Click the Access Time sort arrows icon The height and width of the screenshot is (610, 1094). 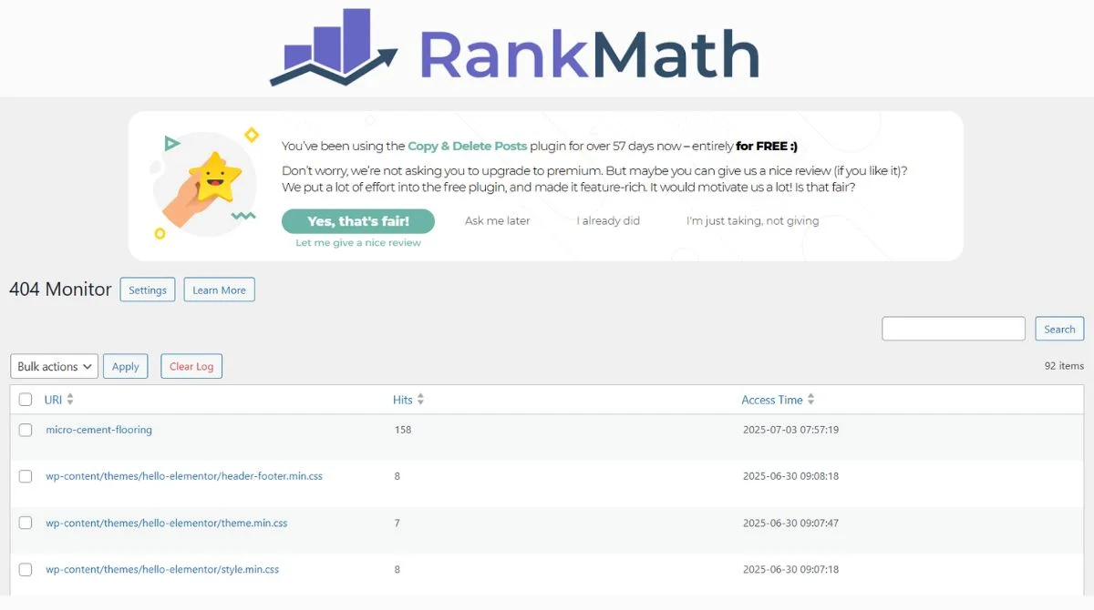coord(810,400)
